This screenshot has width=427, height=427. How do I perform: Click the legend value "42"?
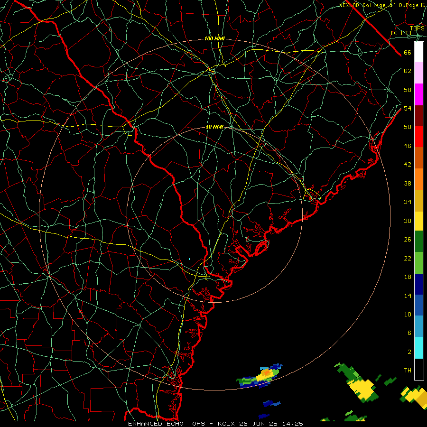408,165
